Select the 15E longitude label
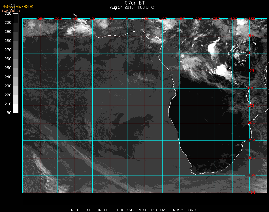Viewport: 269px width, 212px height. [x=181, y=19]
